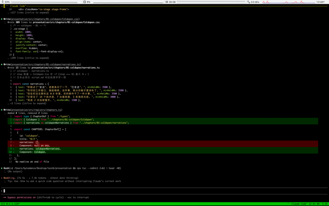Click the CPU usage graph next to 9%
This screenshot has height=206, width=329.
pyautogui.click(x=128, y=2)
